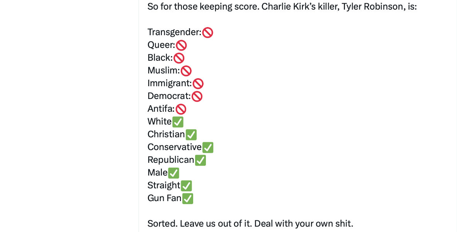This screenshot has height=232, width=457.
Task: Click the prohibited emoji beside Democrat
Action: pos(197,96)
